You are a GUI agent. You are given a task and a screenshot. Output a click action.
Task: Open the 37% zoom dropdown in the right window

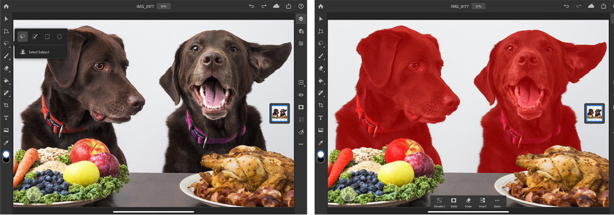(478, 6)
